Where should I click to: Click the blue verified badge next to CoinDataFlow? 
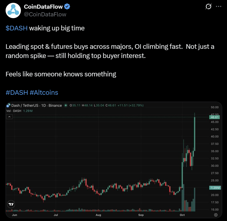(67, 7)
